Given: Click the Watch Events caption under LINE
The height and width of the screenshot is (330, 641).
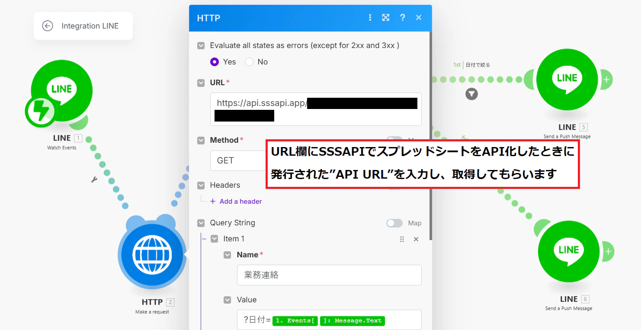Looking at the screenshot, I should [61, 148].
